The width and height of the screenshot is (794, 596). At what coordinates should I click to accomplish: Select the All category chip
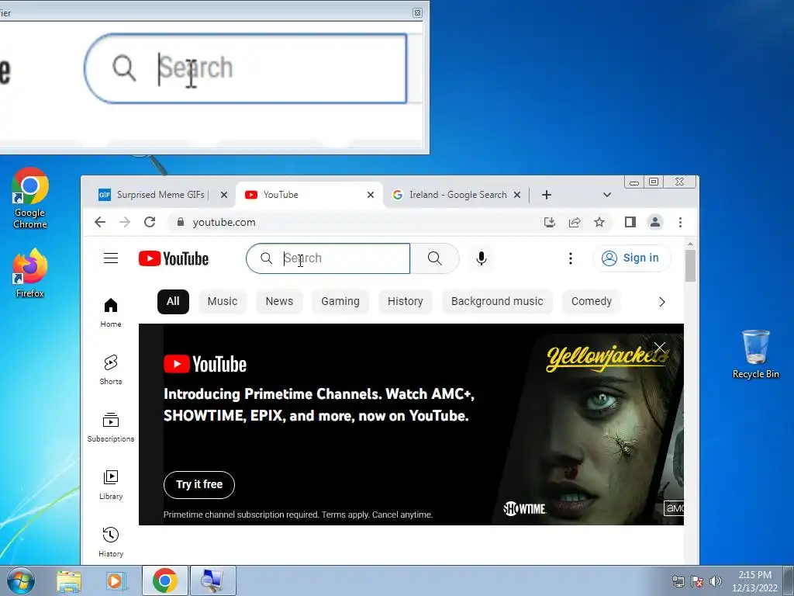click(x=173, y=302)
